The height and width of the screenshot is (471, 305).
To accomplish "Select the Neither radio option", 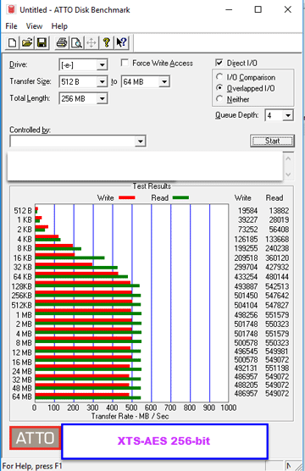I will (x=219, y=99).
